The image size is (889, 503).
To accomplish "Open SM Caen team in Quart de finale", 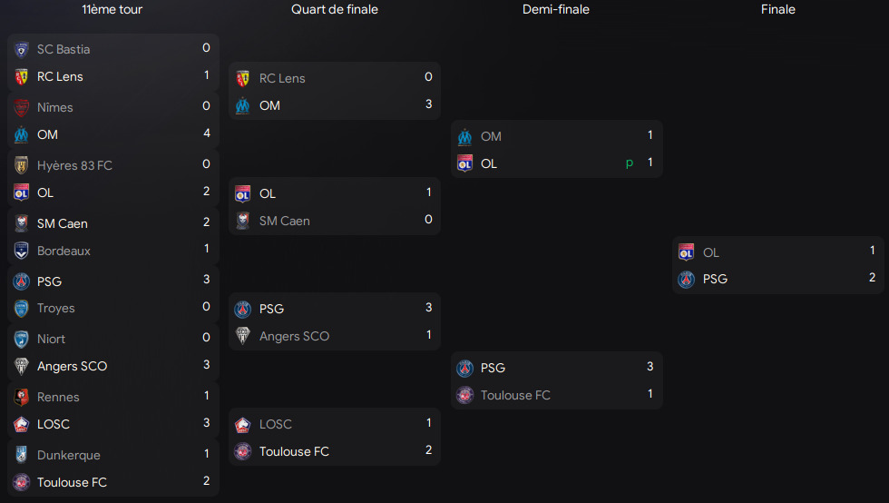I will (284, 221).
